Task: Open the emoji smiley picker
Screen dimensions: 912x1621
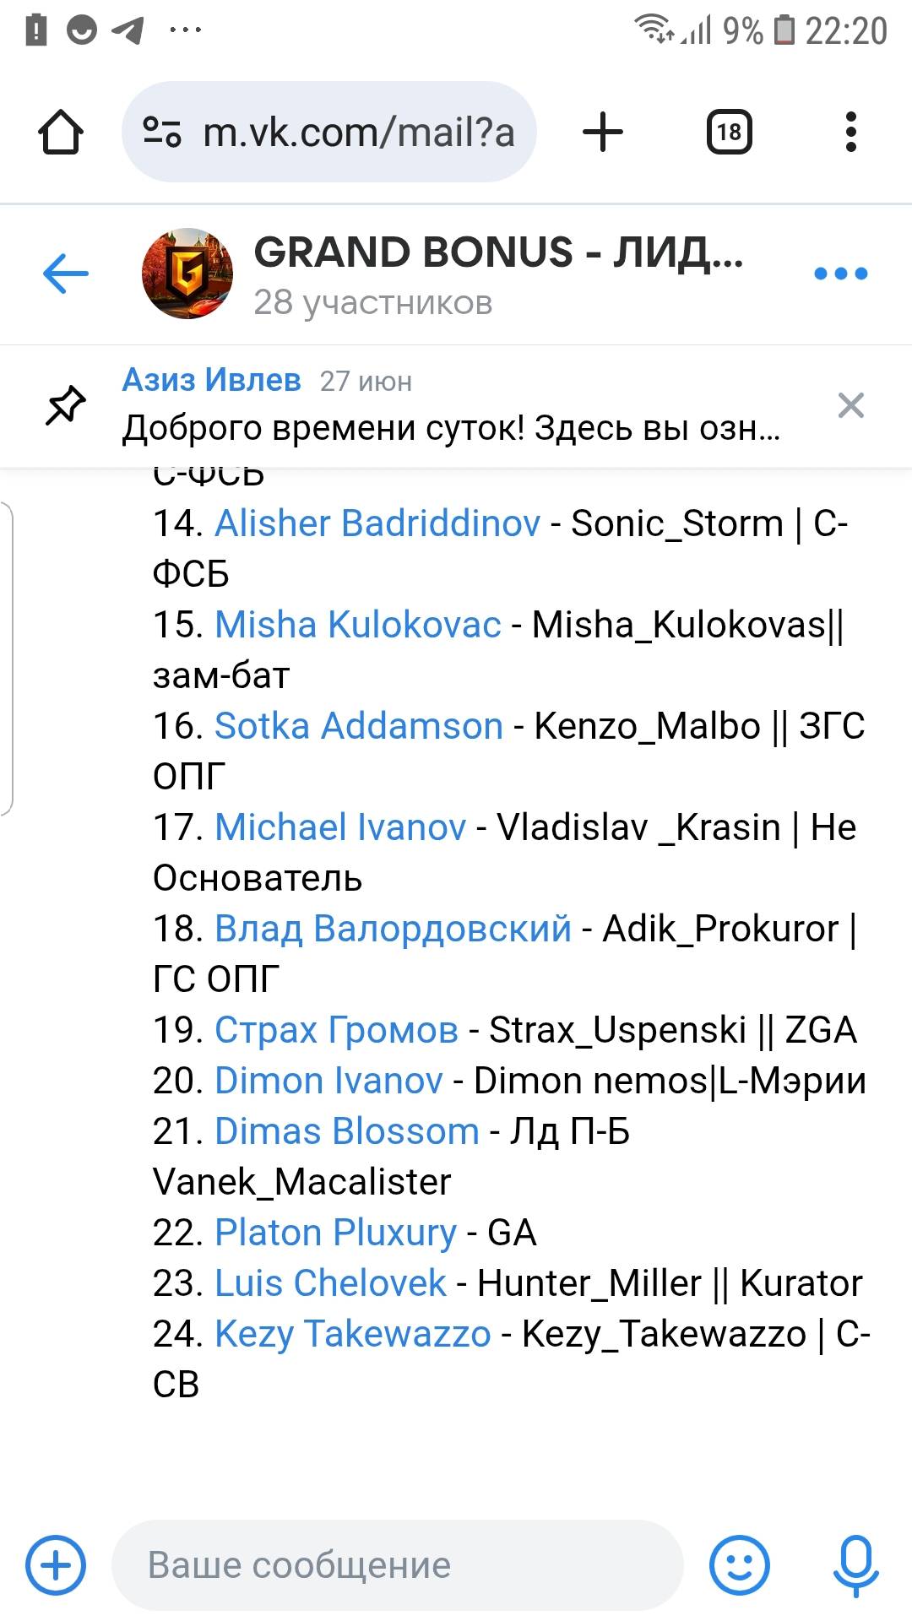Action: point(740,1564)
